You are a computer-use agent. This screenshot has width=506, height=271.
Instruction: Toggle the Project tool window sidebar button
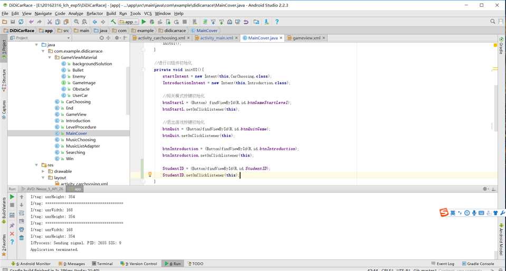4,50
